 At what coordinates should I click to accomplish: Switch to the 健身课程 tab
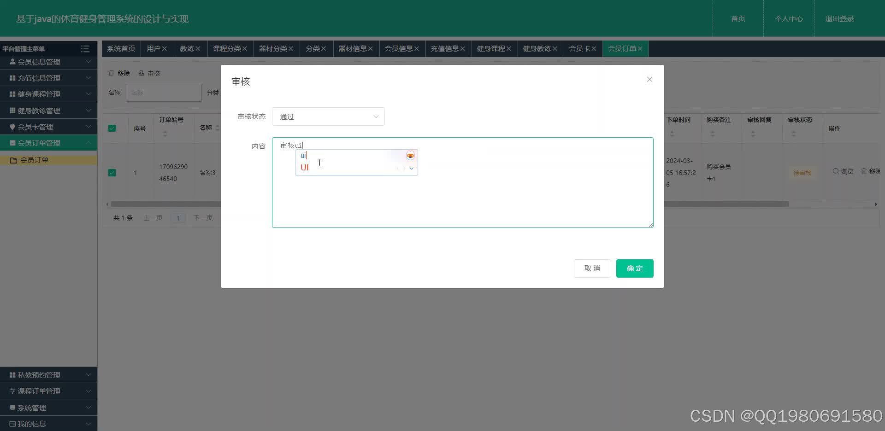point(491,48)
